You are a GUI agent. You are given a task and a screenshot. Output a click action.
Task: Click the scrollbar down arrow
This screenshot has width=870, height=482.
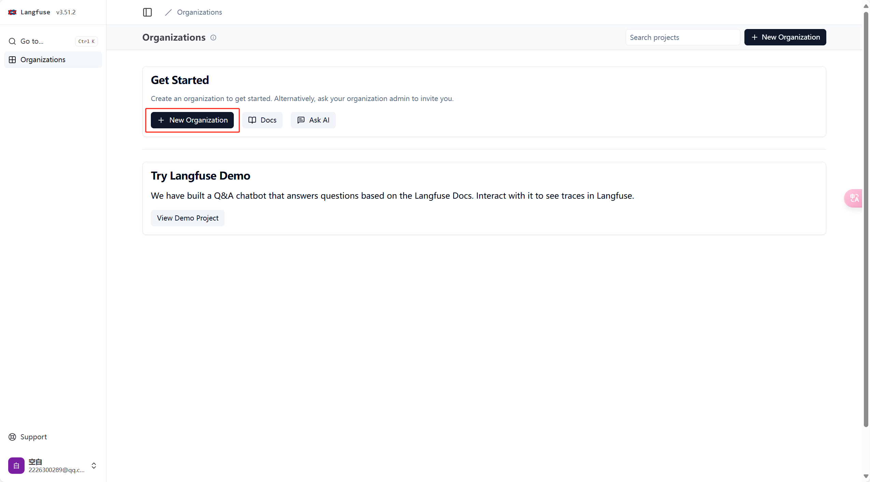[x=866, y=476]
